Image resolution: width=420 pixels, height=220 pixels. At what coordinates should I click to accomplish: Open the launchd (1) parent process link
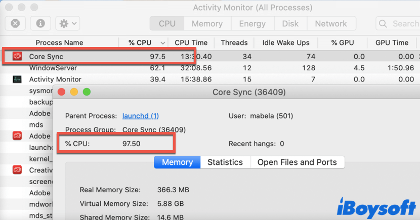click(x=141, y=116)
